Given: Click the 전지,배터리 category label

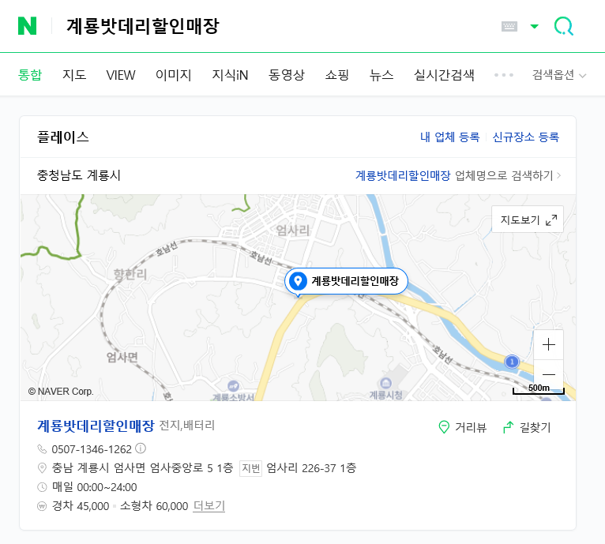Looking at the screenshot, I should pyautogui.click(x=186, y=426).
